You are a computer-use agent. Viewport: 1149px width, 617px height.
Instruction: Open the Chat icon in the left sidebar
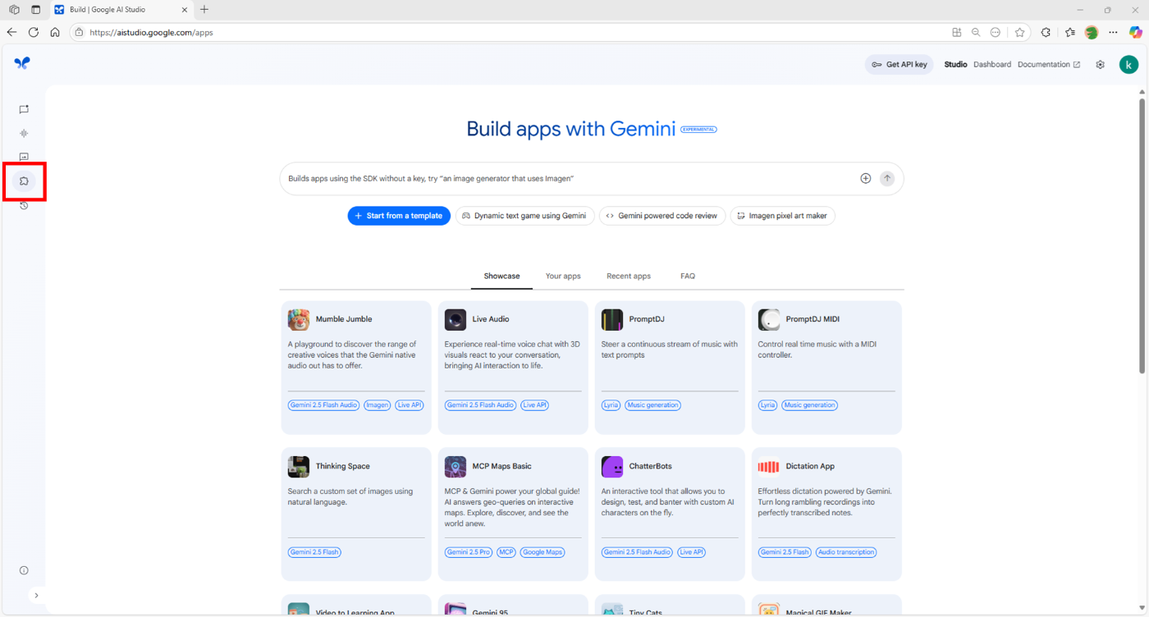tap(24, 109)
